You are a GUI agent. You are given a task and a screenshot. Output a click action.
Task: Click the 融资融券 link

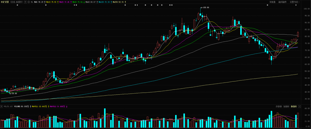(x=282, y=2)
